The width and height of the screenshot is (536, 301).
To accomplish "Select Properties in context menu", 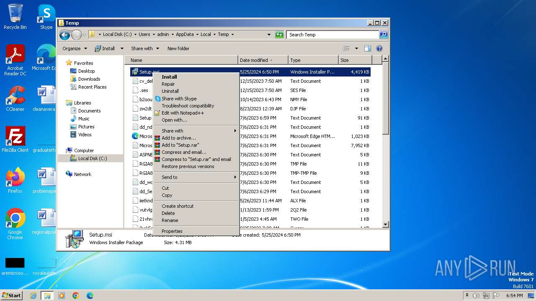I will click(x=172, y=231).
